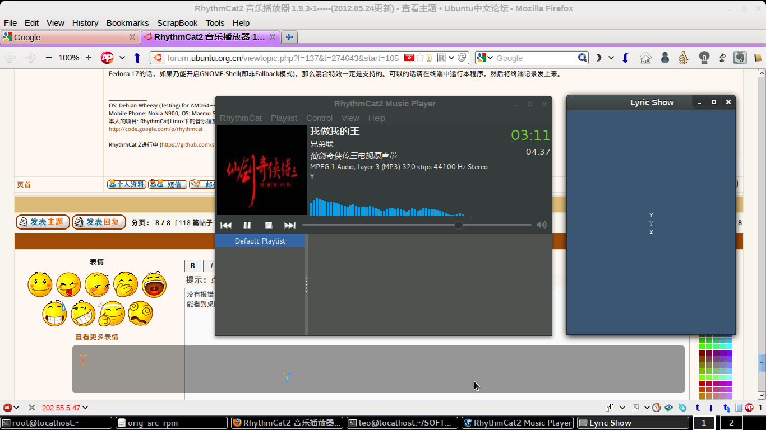Click the volume speaker icon in RhythmCat2
This screenshot has height=430, width=766.
[542, 225]
